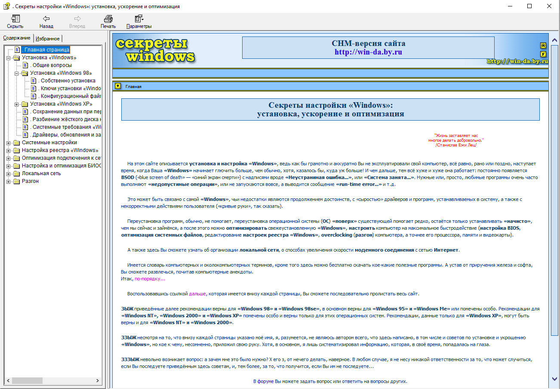Viewport: 560px width, 389px height.
Task: Follow the по-порядку... link
Action: point(150,279)
